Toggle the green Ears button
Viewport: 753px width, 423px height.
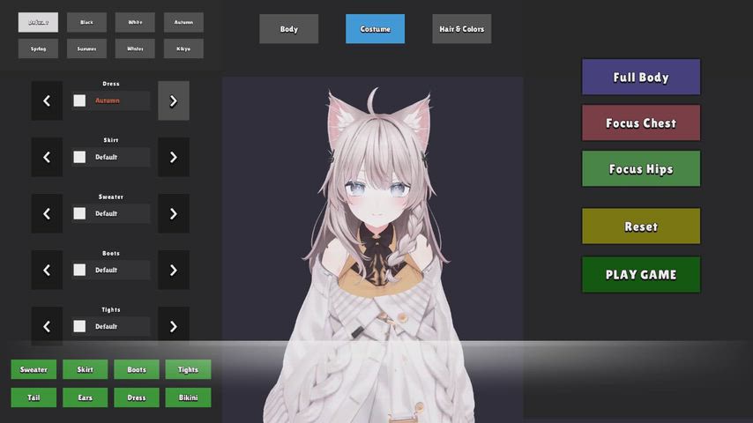coord(85,397)
